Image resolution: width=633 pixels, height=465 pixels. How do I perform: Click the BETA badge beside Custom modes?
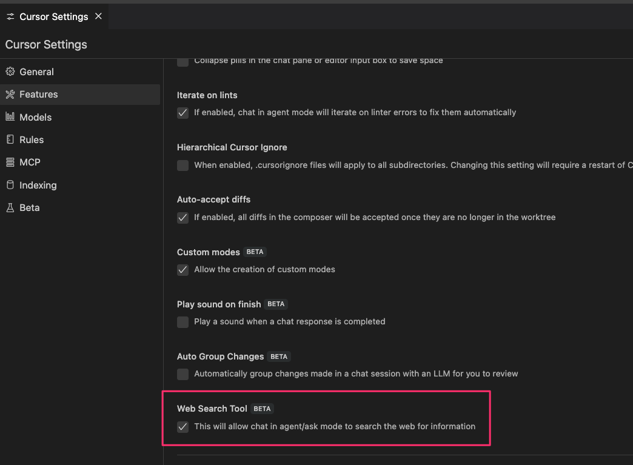pyautogui.click(x=255, y=252)
